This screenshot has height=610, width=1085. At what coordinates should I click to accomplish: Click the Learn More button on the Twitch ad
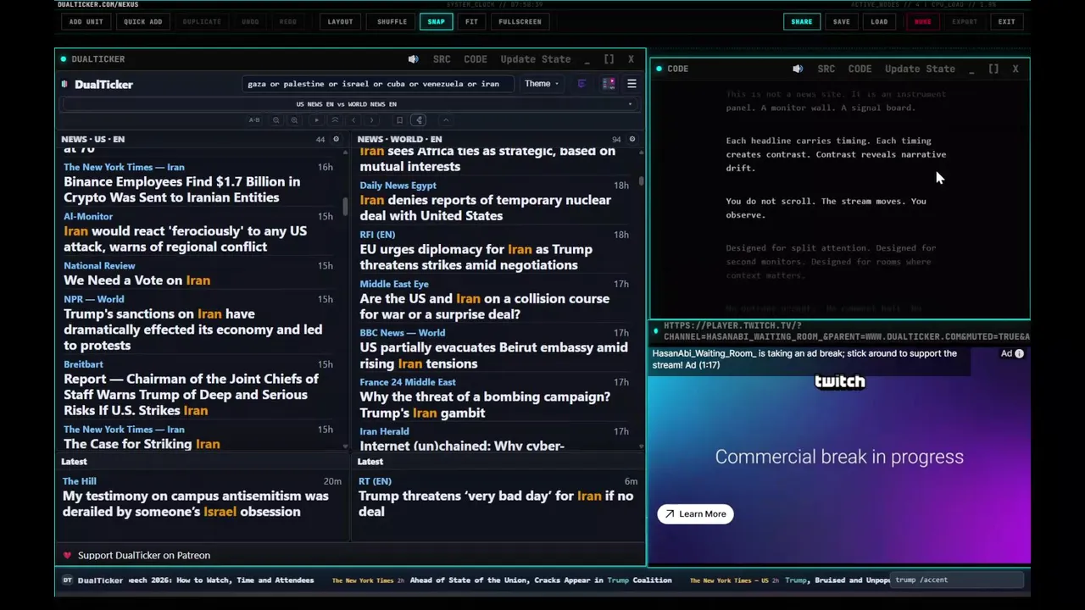point(695,514)
